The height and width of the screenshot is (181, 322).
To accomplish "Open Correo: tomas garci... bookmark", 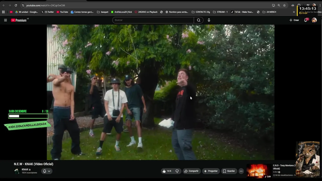I will pos(82,12).
